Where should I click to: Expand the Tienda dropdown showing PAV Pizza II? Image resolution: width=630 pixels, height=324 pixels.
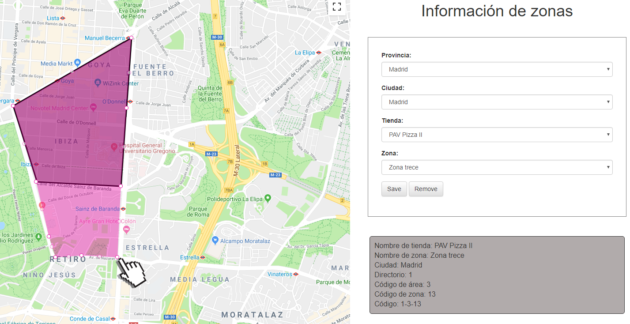tap(497, 135)
